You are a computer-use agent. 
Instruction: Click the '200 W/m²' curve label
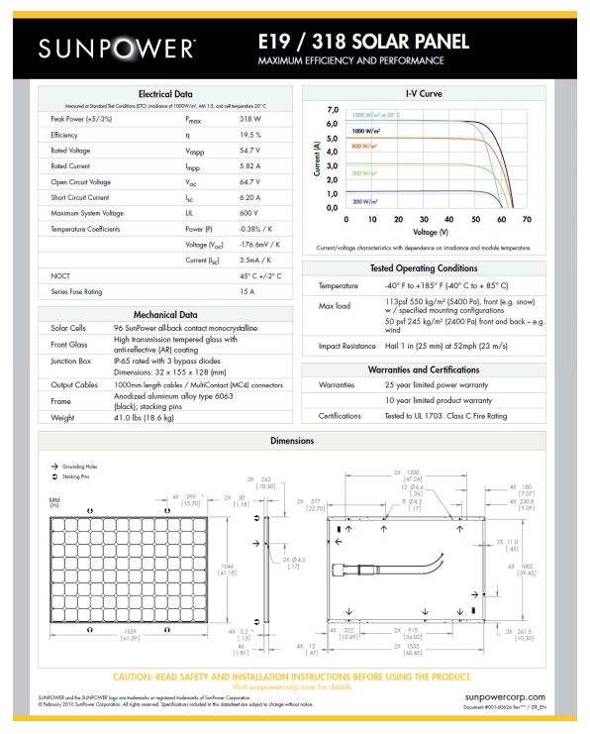click(x=365, y=201)
